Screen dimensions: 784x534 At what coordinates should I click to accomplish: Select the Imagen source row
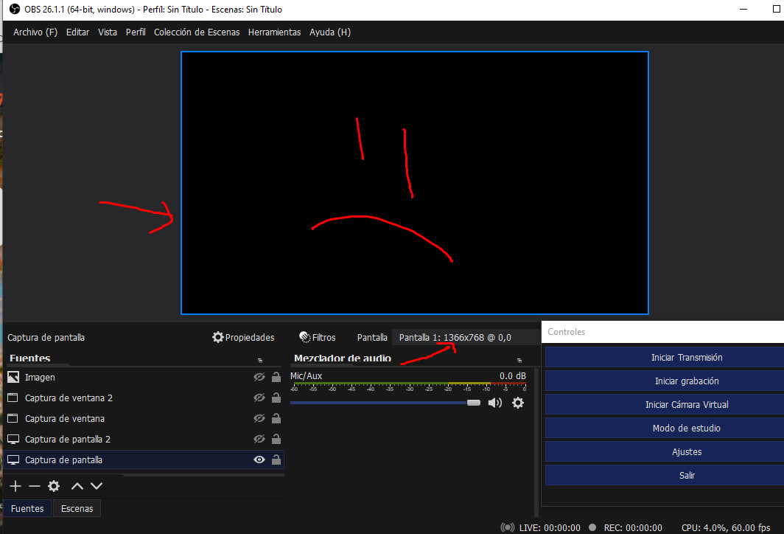coord(144,378)
